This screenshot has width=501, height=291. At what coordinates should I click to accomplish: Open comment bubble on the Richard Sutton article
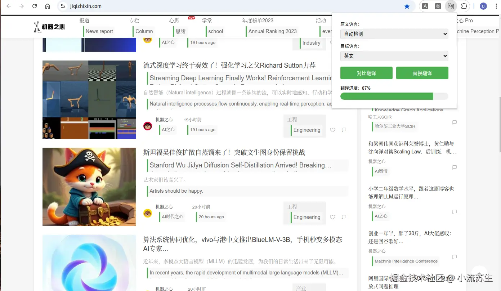point(344,130)
